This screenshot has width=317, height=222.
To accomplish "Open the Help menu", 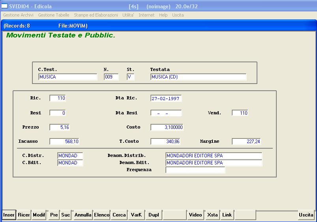I will pos(163,15).
